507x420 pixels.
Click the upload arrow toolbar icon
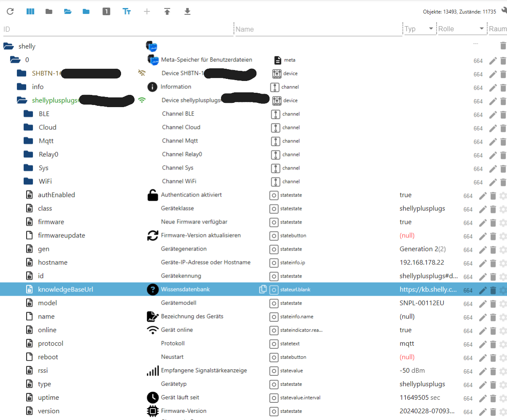[x=167, y=11]
